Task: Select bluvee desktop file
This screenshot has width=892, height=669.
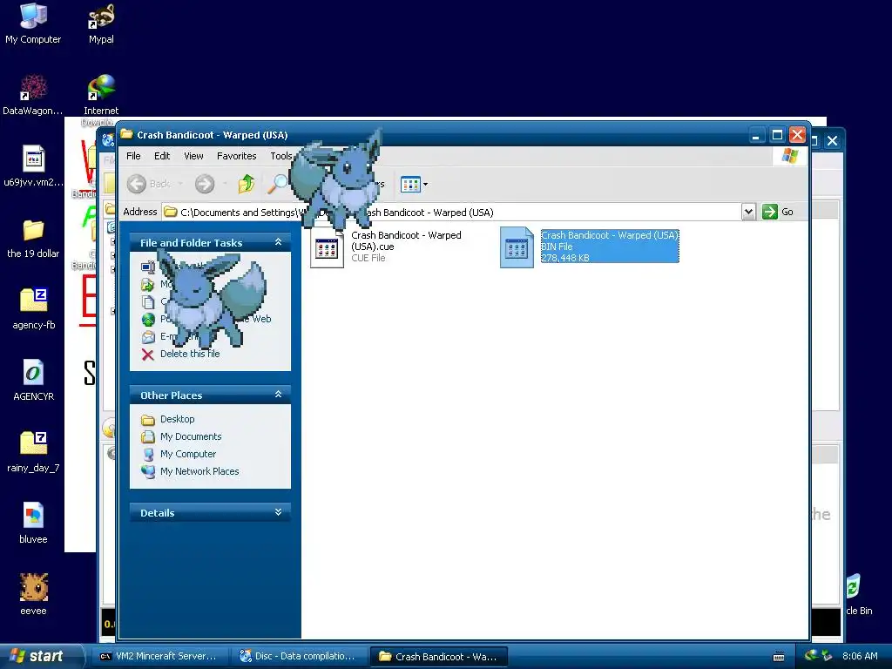Action: pyautogui.click(x=33, y=524)
